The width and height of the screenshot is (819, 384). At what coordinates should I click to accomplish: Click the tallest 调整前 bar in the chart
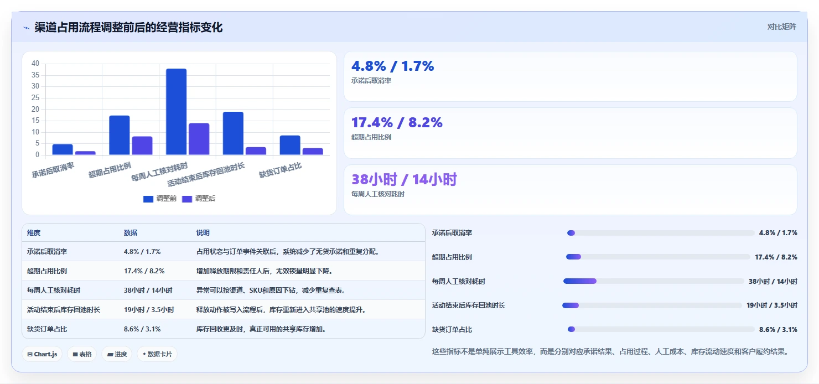176,112
